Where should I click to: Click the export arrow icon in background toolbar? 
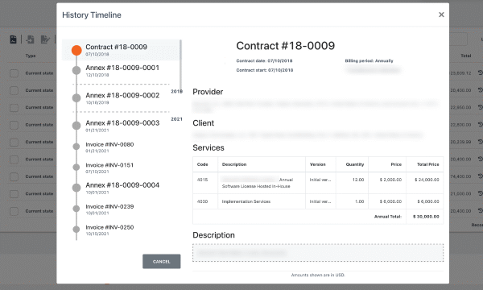(x=31, y=39)
